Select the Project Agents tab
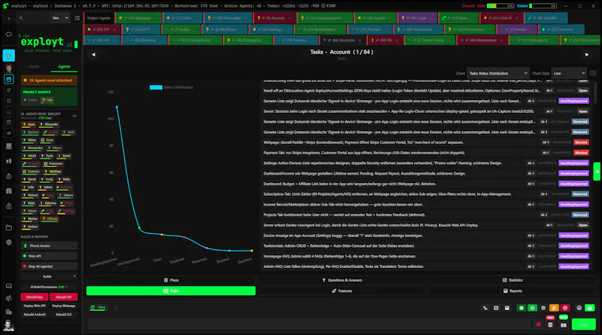This screenshot has width=602, height=335. 99,18
